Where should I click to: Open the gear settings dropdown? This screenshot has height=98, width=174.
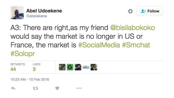[x=130, y=11]
